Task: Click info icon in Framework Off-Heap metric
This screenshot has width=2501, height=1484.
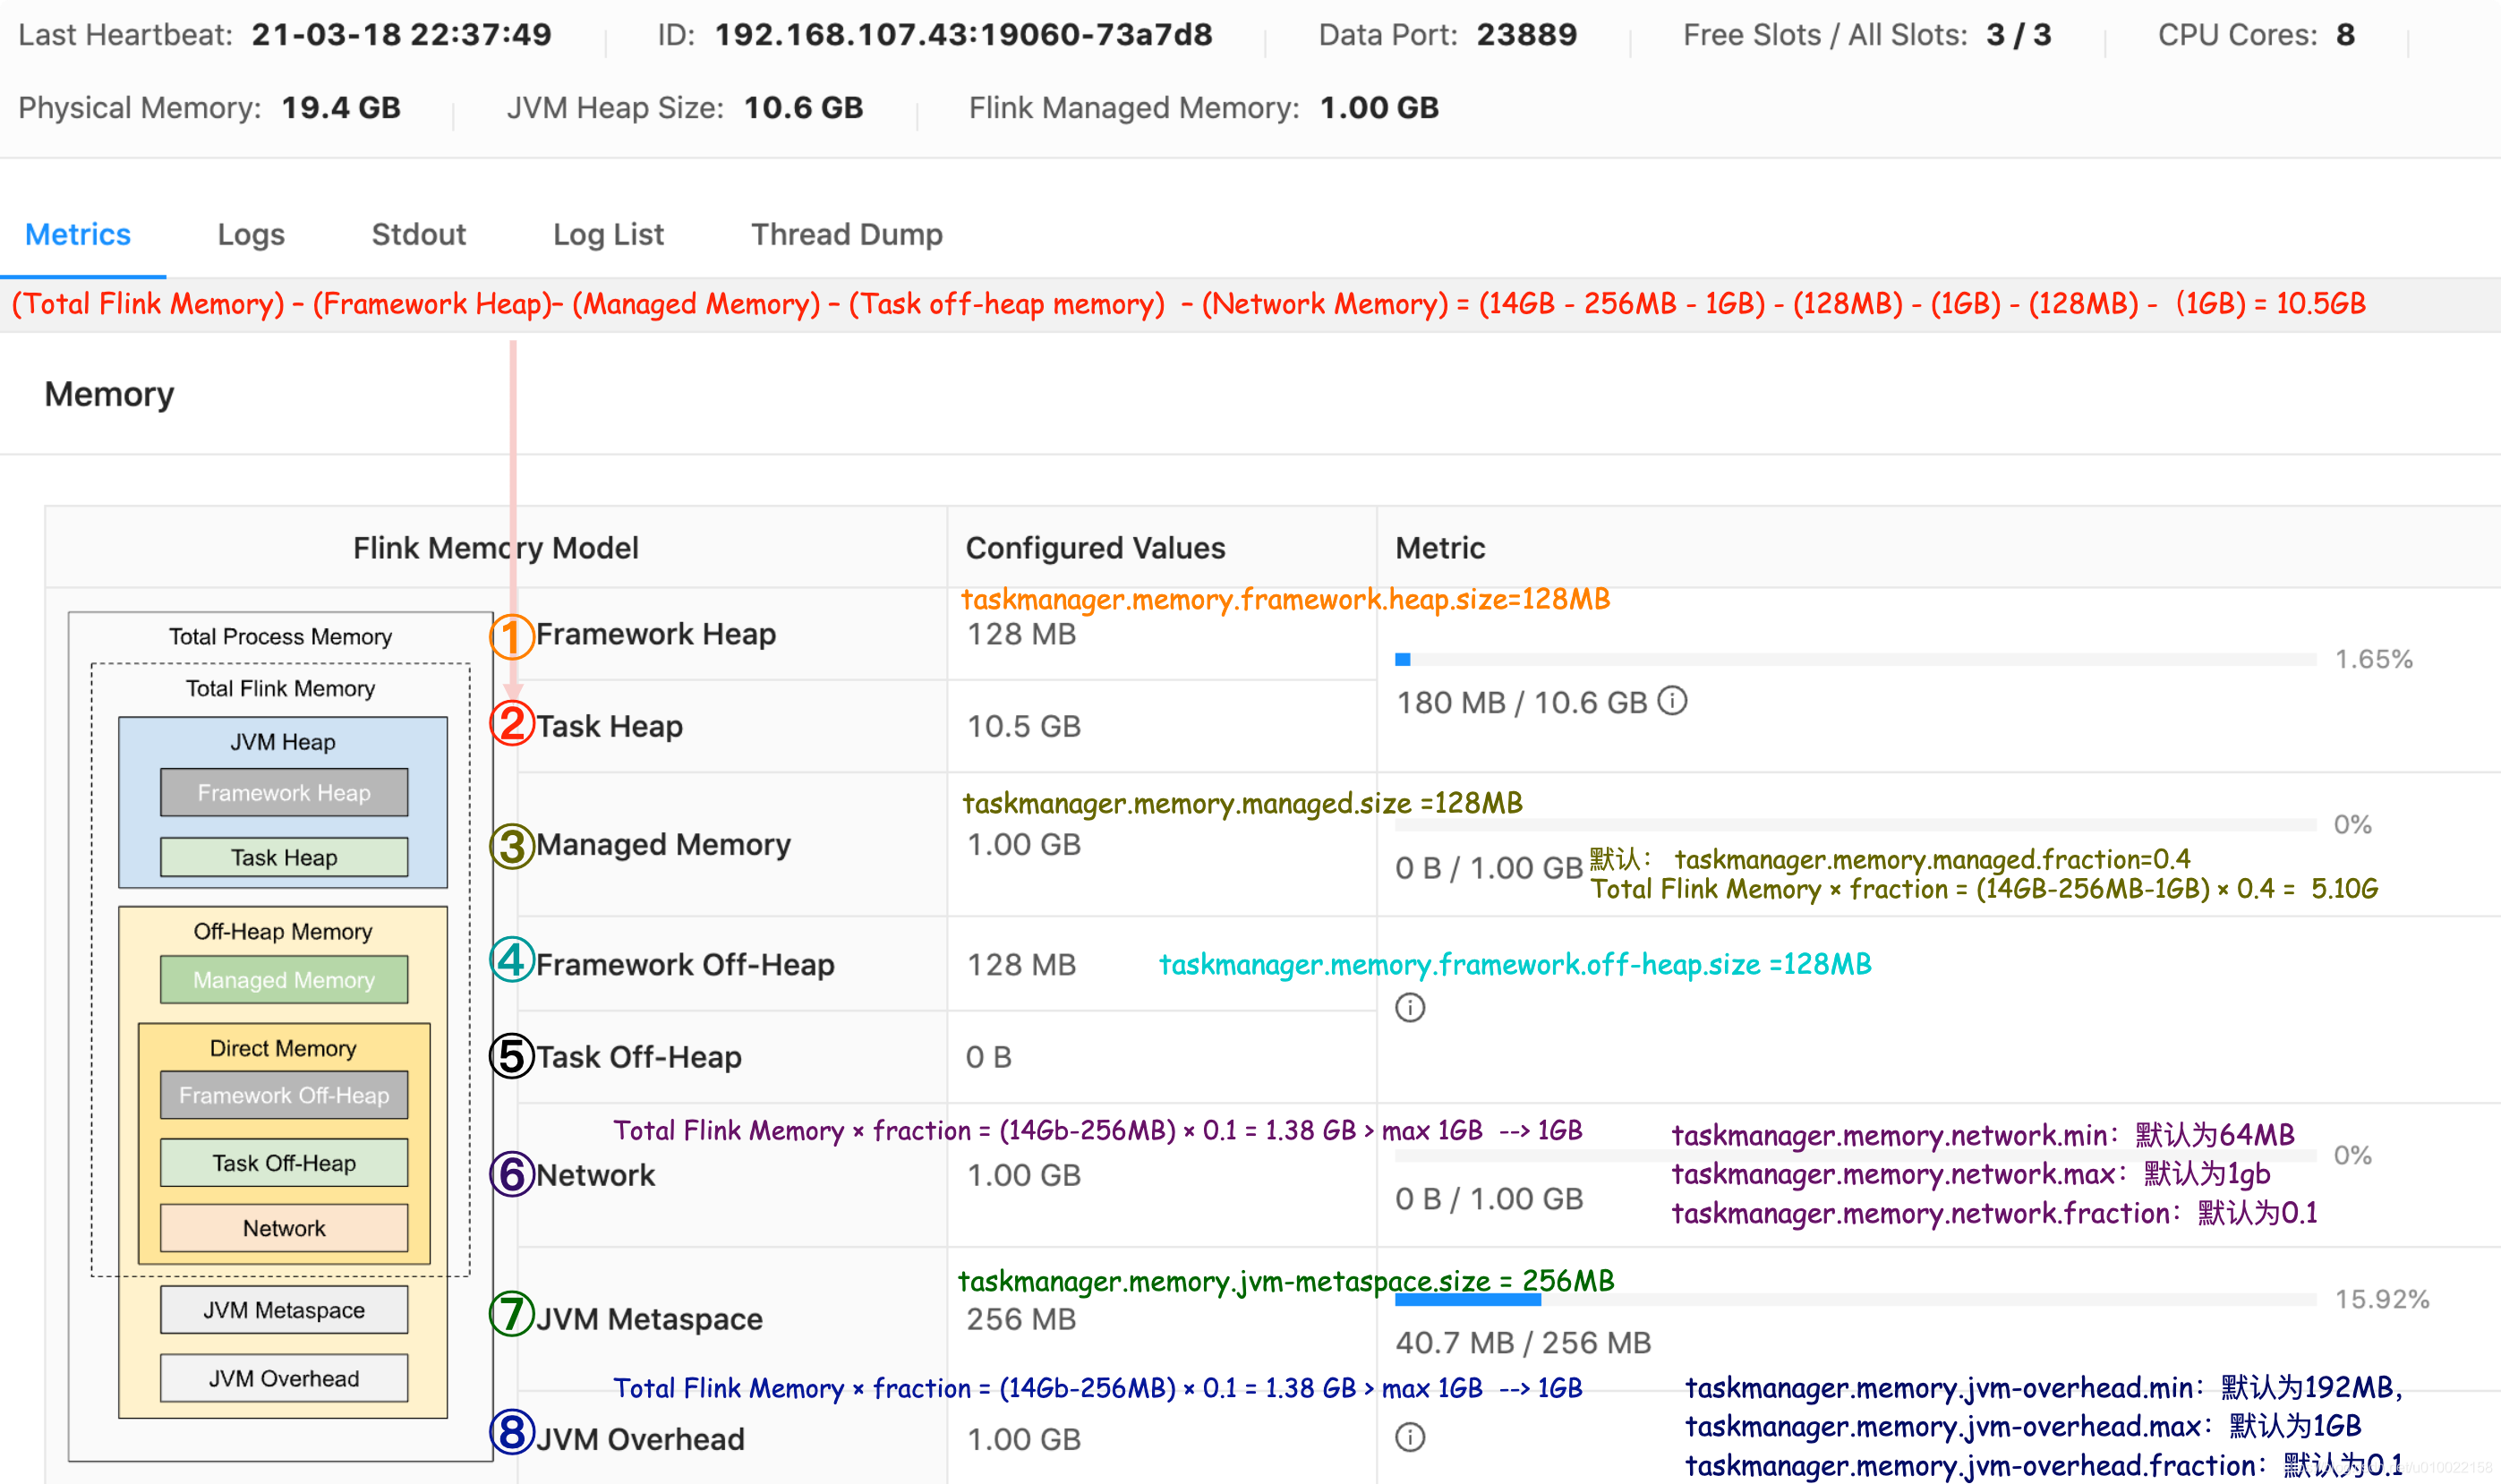Action: [1410, 1007]
